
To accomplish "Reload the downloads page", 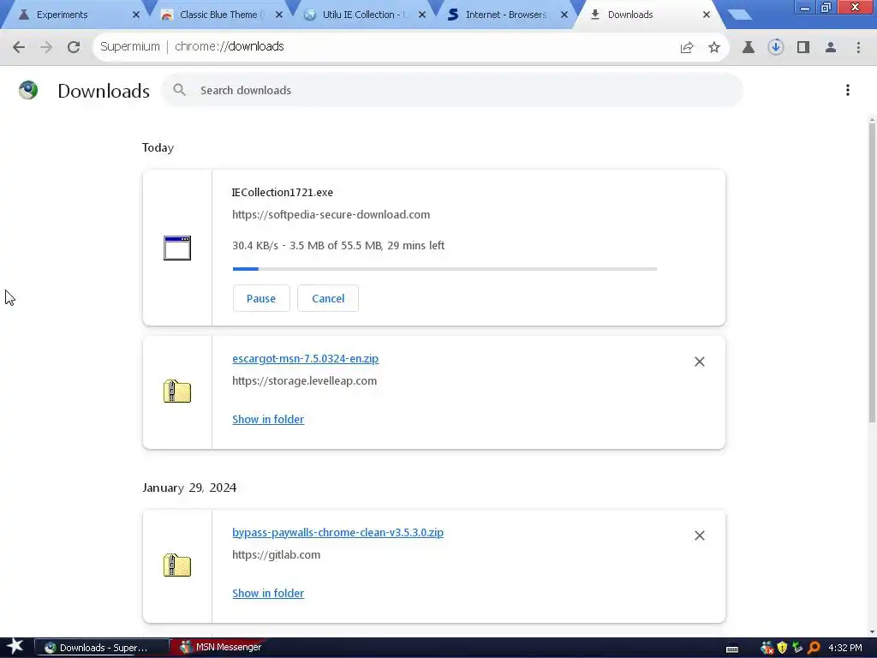I will [x=74, y=47].
